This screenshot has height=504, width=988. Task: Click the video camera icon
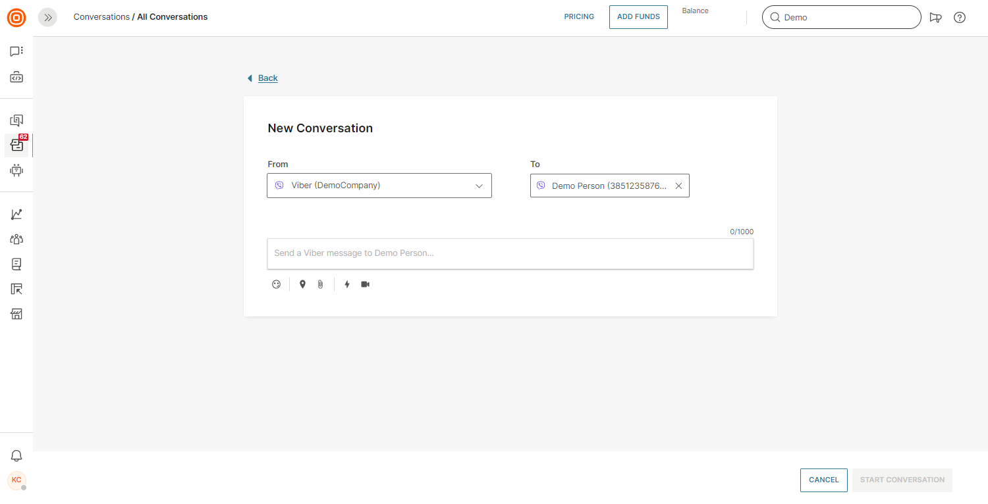[x=366, y=284]
